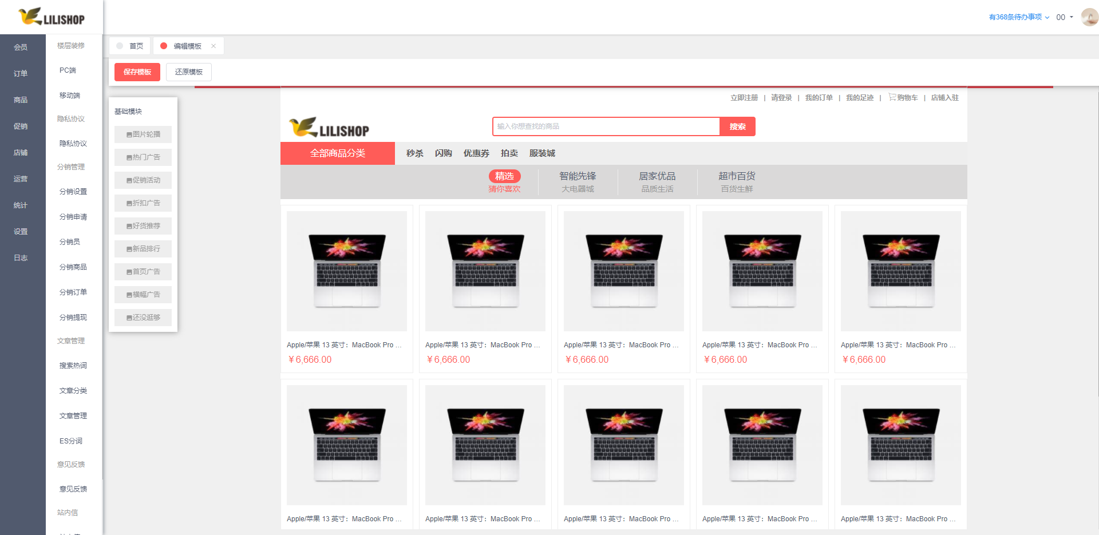This screenshot has width=1099, height=535.
Task: Select the 智能先锋 大电器城 tab
Action: pos(578,182)
